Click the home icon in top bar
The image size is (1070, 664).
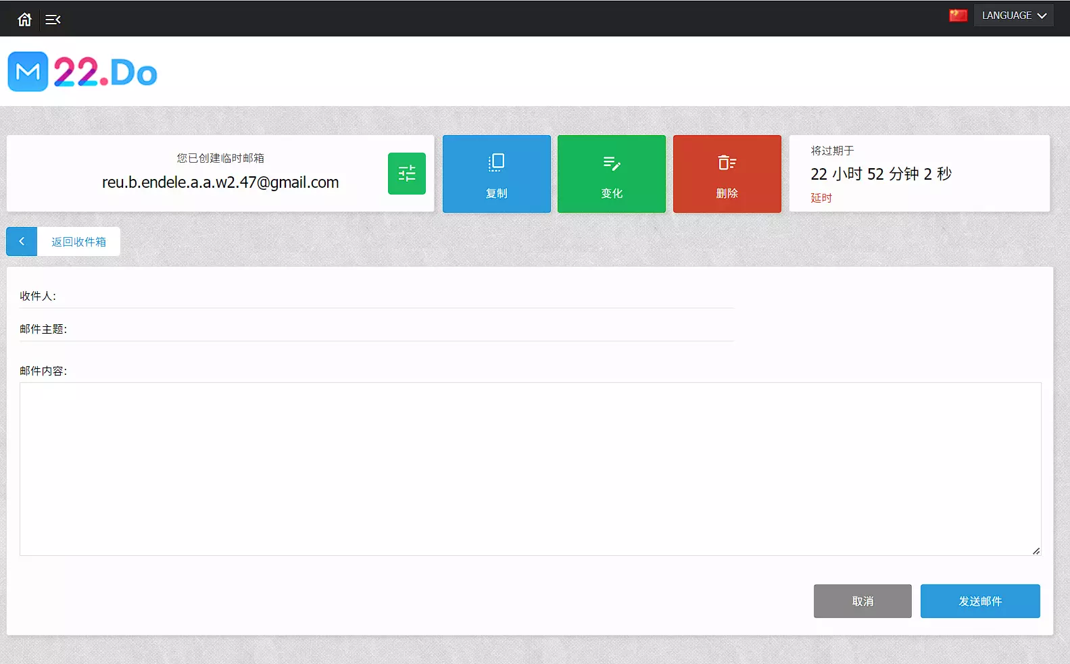[x=24, y=20]
